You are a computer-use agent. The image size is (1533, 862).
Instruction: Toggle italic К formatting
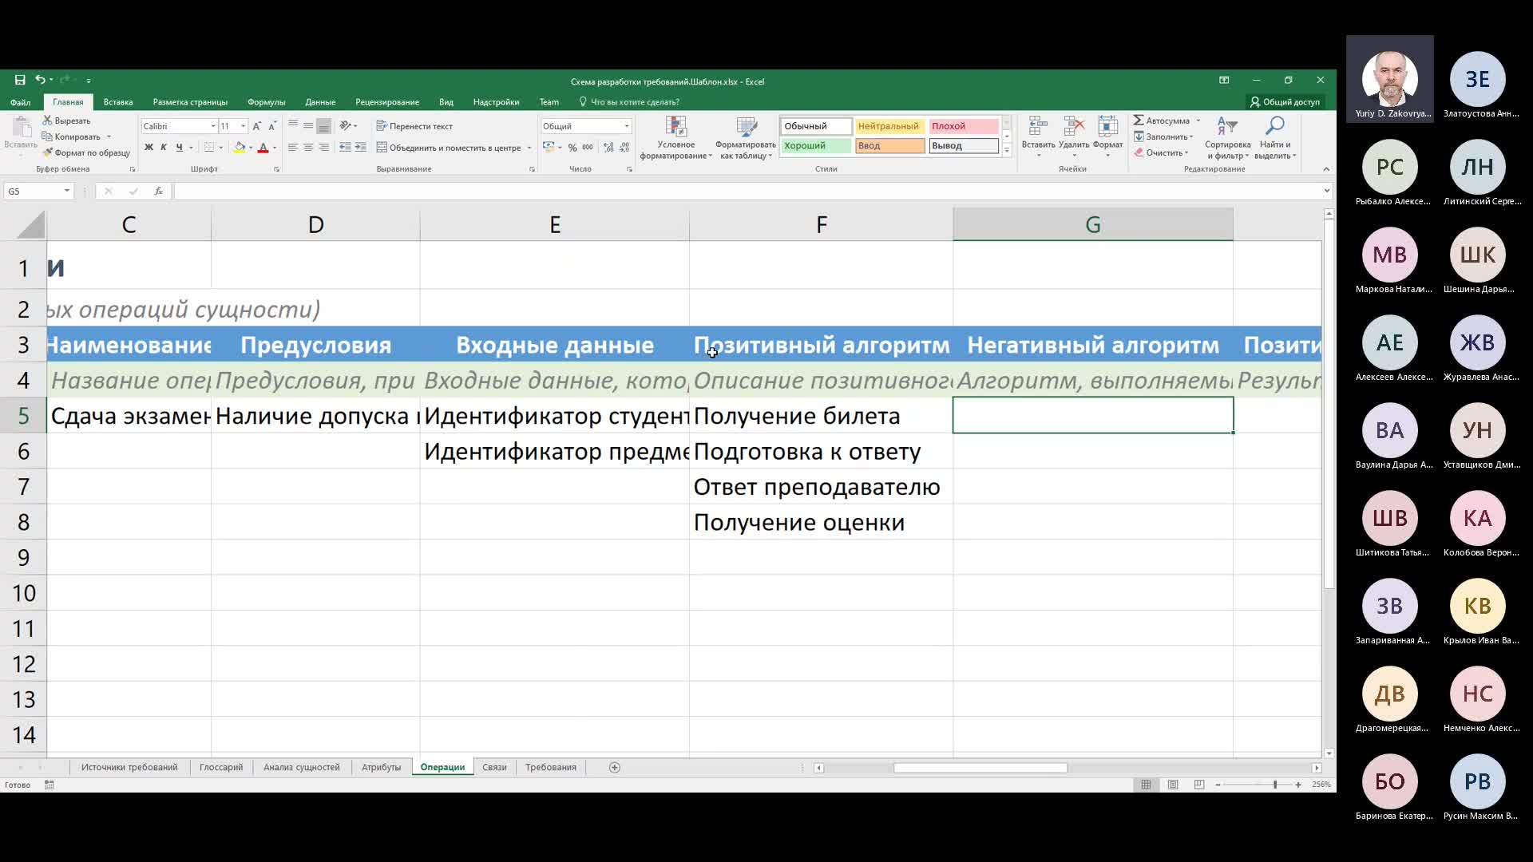164,148
